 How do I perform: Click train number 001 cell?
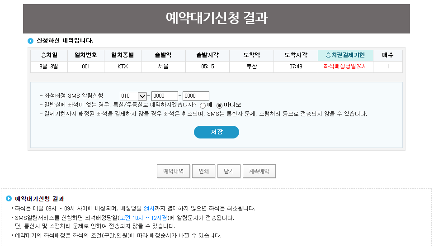pos(86,67)
